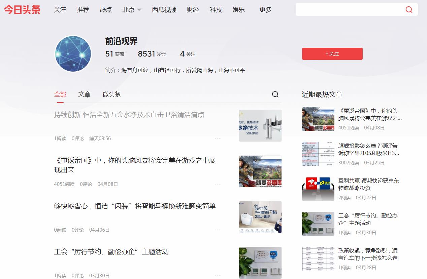Switch to the 微头条 tab

(112, 94)
